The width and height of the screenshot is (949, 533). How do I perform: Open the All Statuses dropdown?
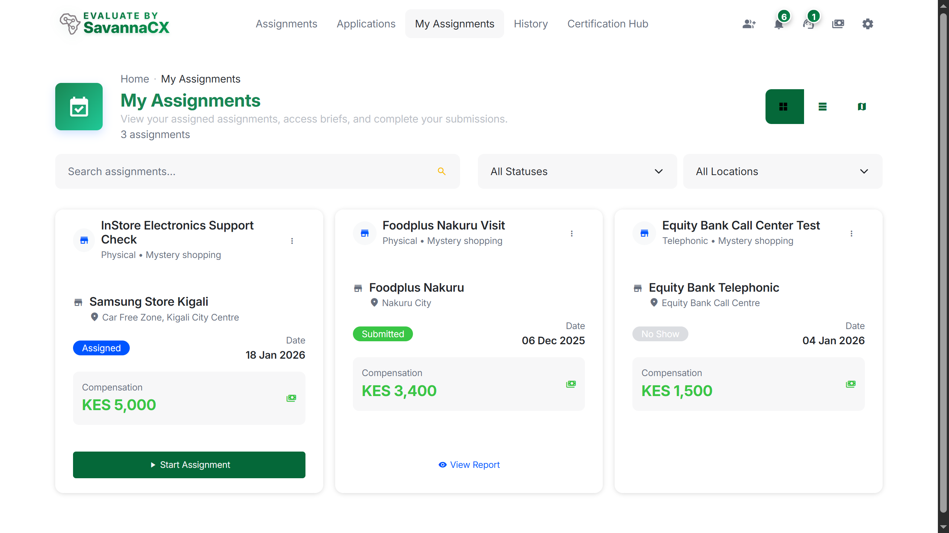tap(577, 171)
